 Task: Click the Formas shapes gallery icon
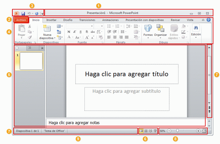[148, 29]
